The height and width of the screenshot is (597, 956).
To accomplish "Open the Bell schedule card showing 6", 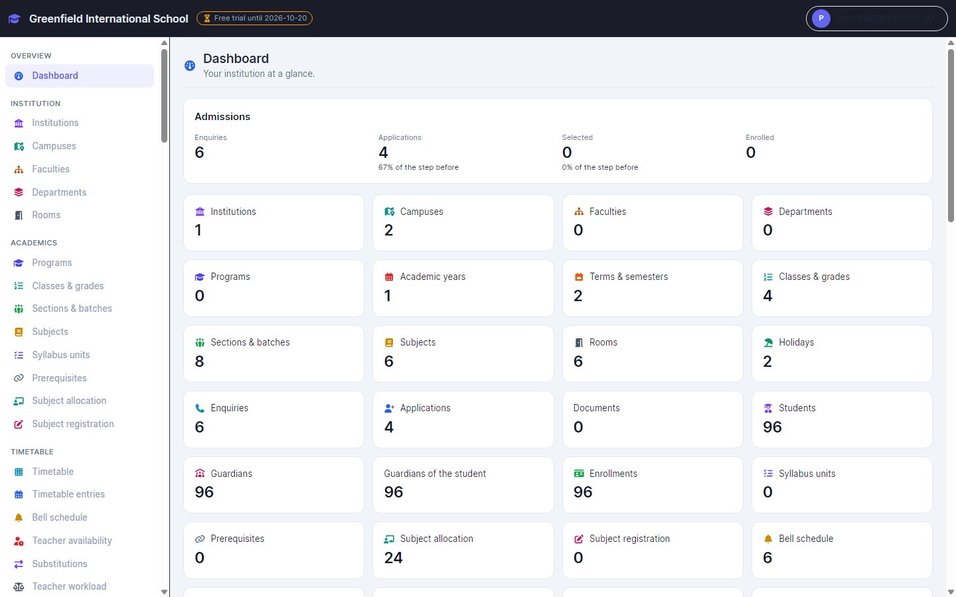I will pyautogui.click(x=842, y=550).
